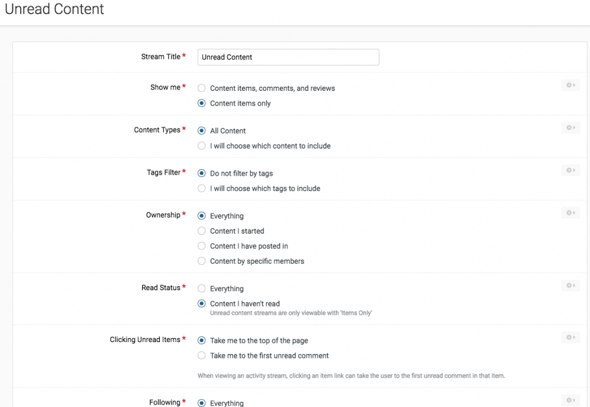Open the gear settings for Following row
The image size is (590, 407).
571,400
